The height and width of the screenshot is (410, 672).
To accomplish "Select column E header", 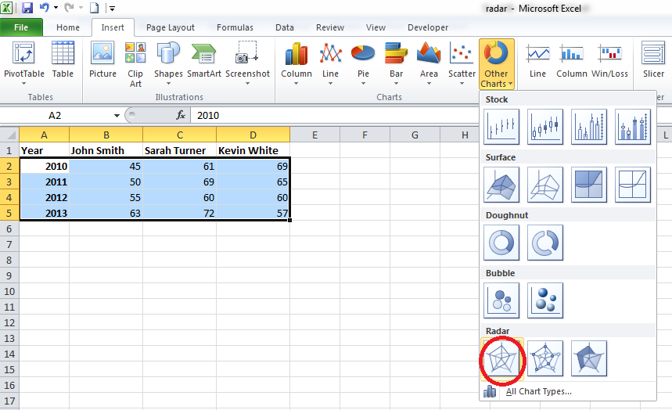I will click(314, 135).
